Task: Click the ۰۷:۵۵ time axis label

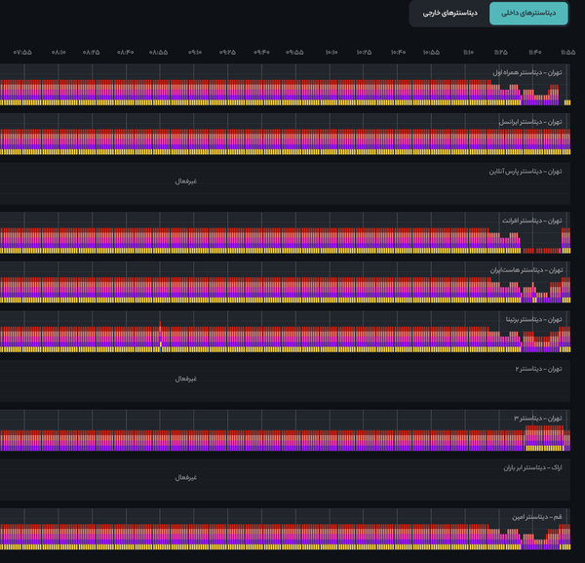Action: click(22, 53)
